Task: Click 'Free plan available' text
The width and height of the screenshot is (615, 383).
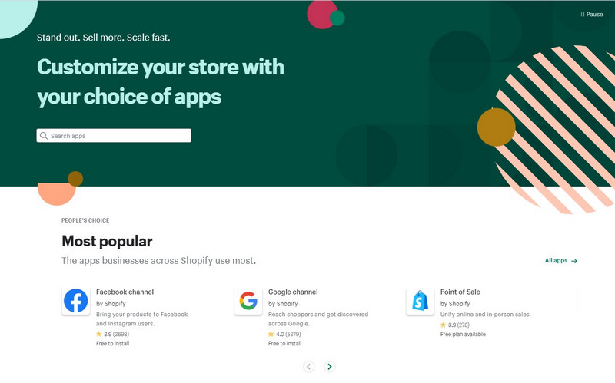Action: point(463,334)
